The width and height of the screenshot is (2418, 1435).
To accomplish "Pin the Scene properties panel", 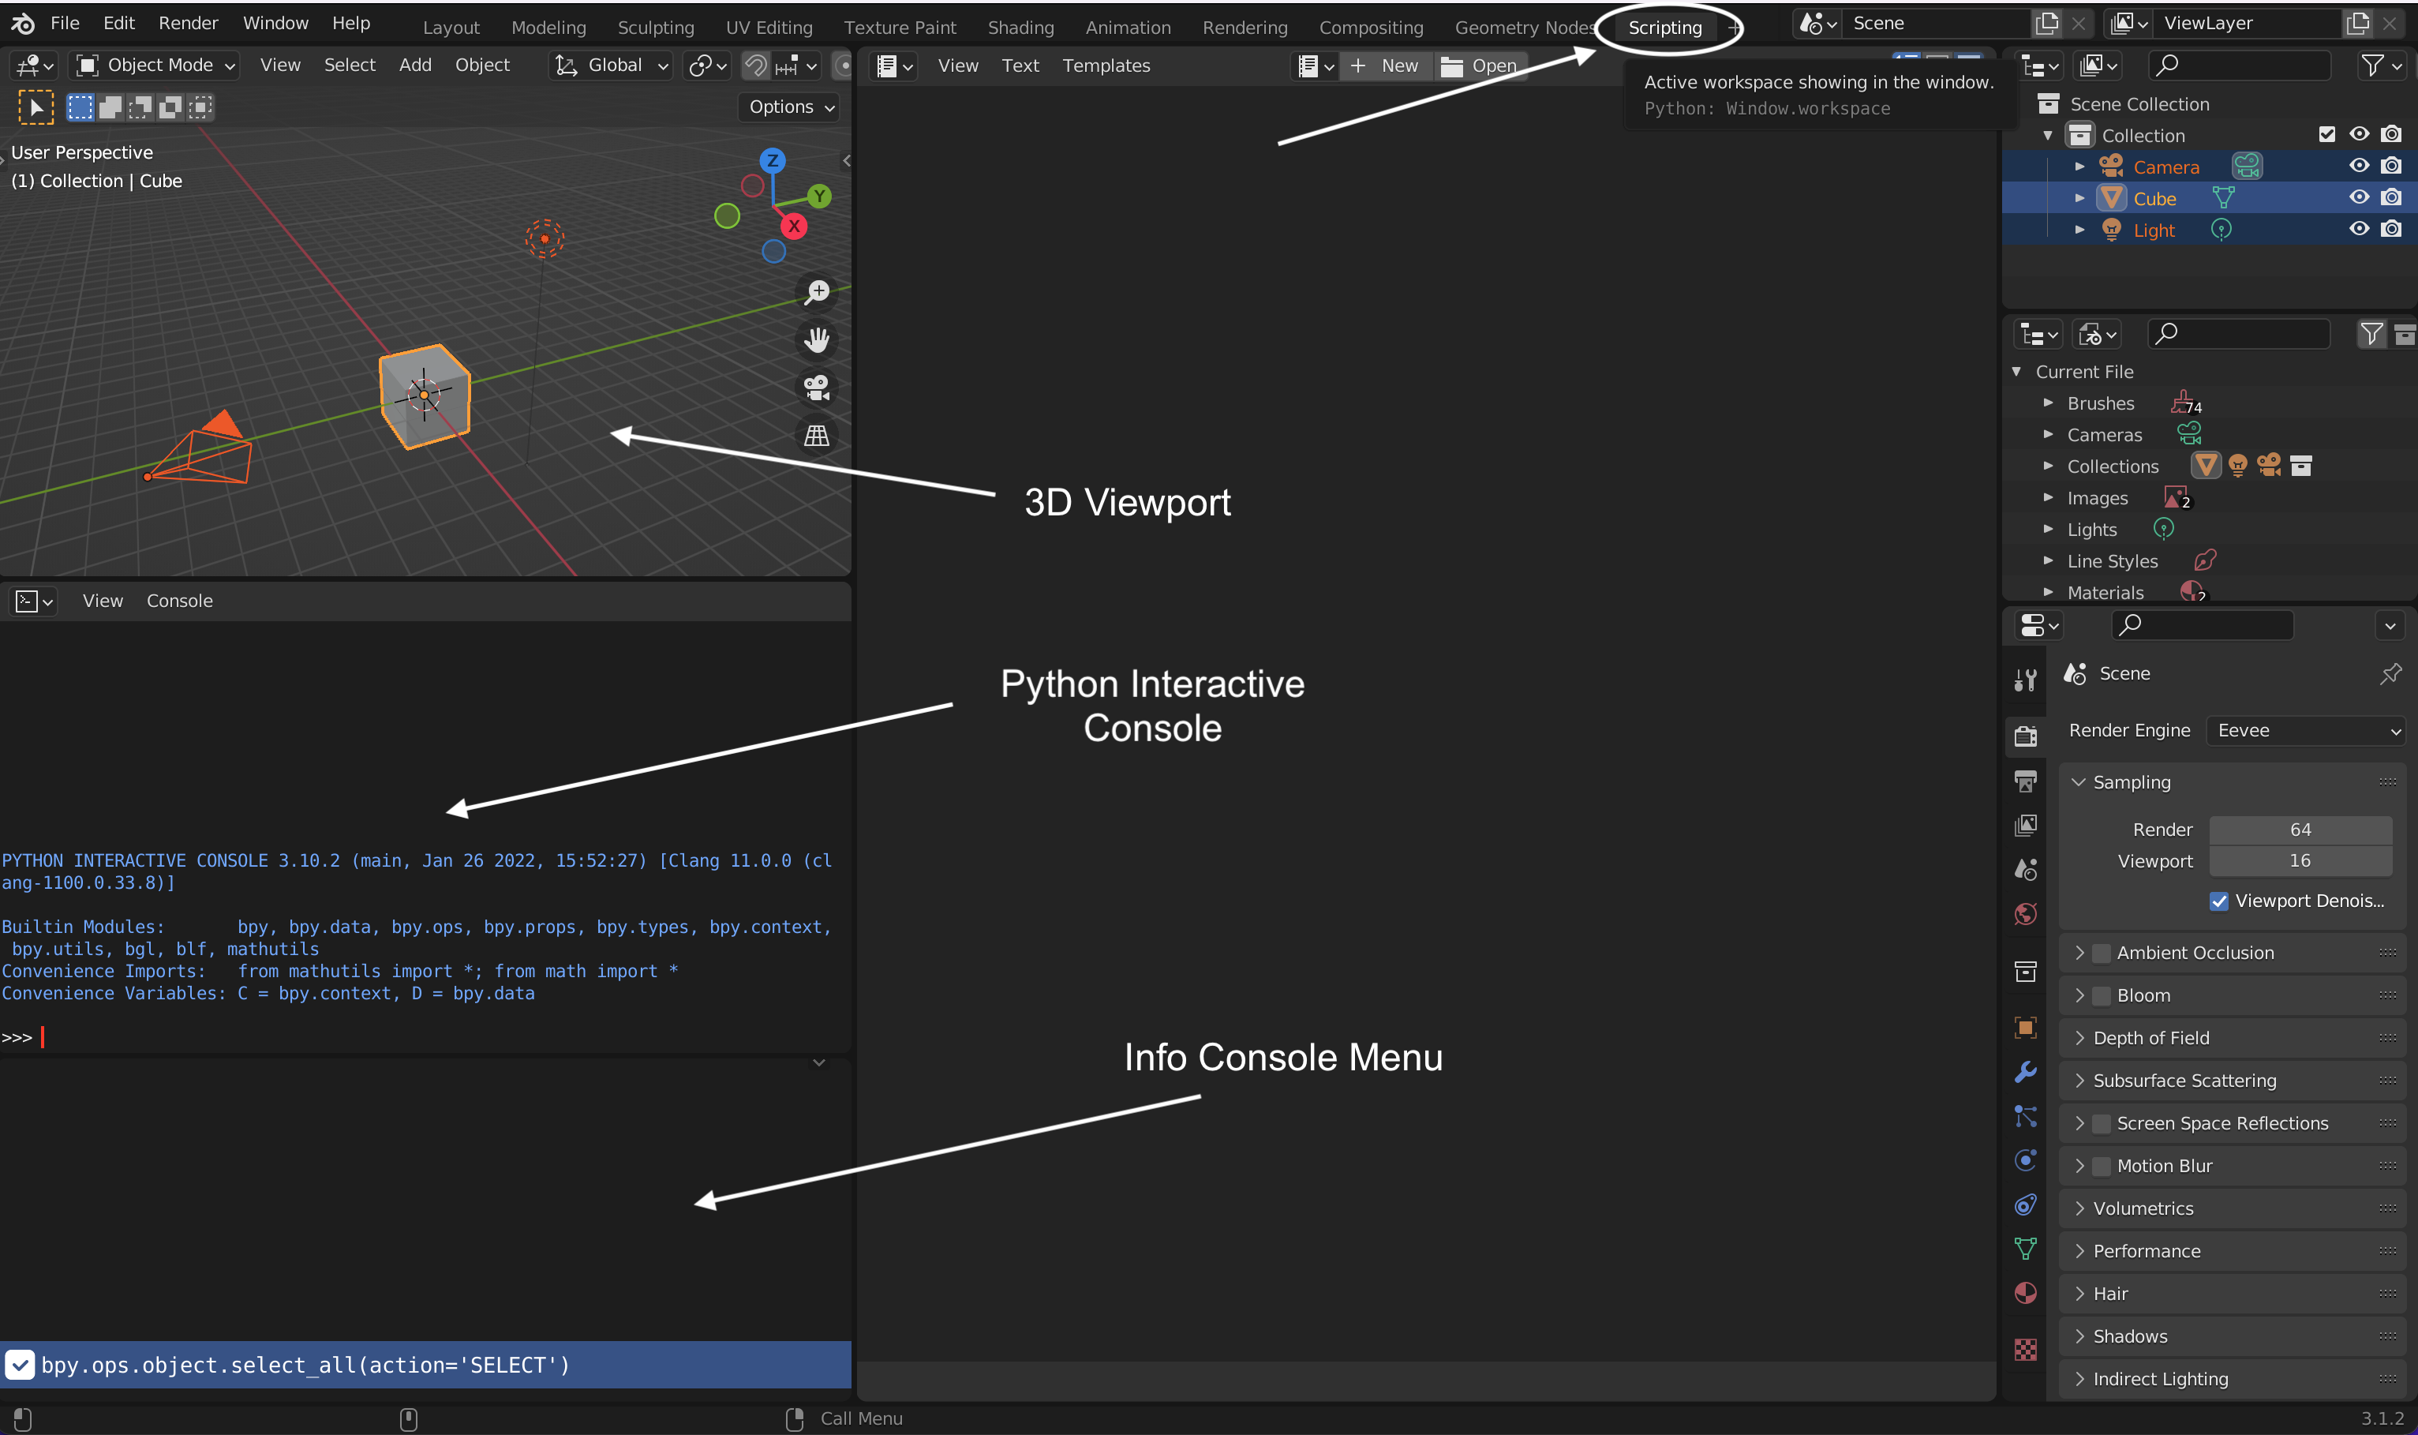I will point(2390,673).
